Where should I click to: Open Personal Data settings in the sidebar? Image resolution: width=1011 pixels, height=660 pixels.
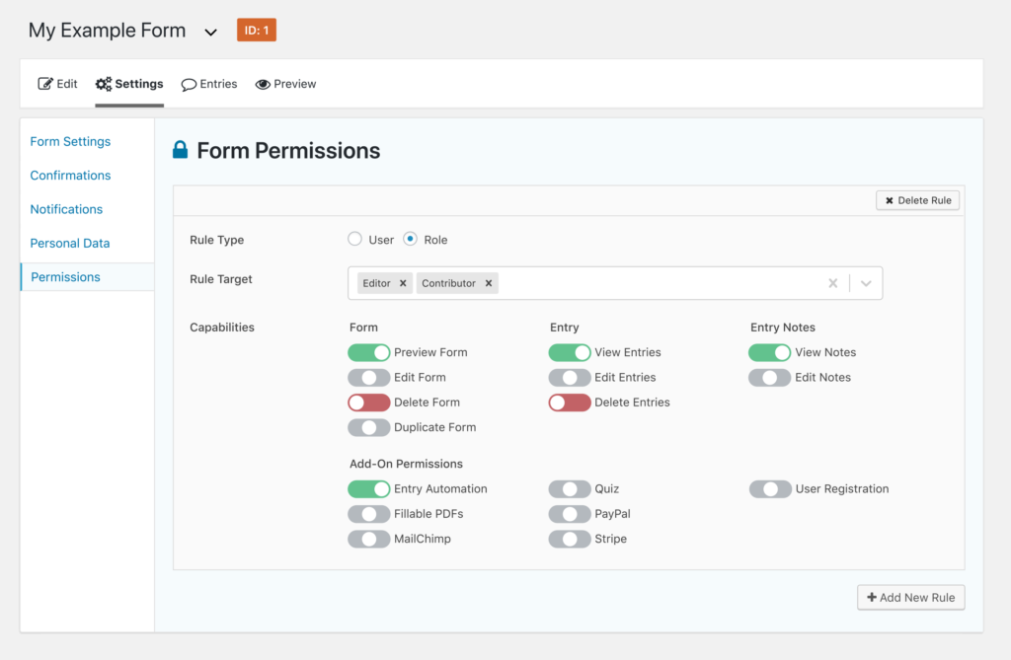69,243
